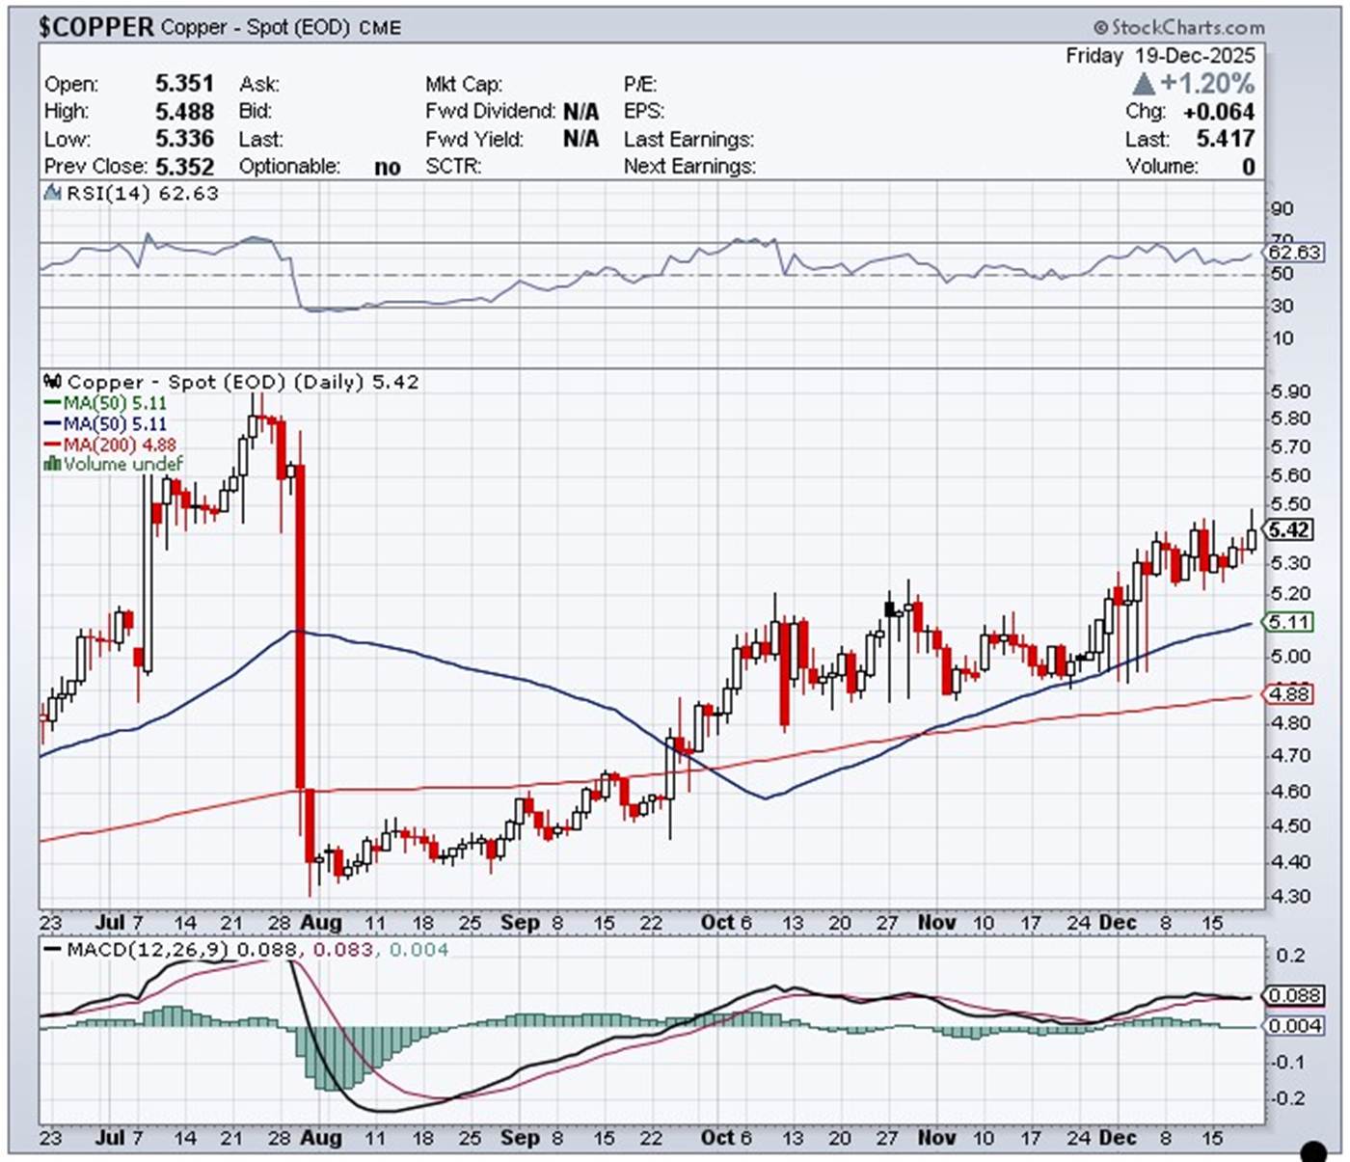The width and height of the screenshot is (1350, 1162).
Task: Select the Aug label on price chart axis
Action: click(320, 923)
